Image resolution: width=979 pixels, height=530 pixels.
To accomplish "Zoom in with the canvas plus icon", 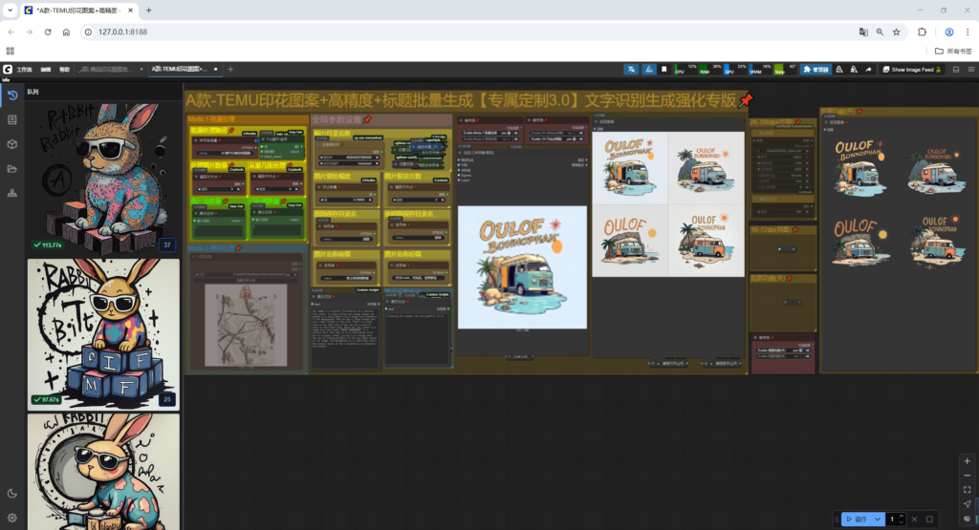I will point(967,460).
